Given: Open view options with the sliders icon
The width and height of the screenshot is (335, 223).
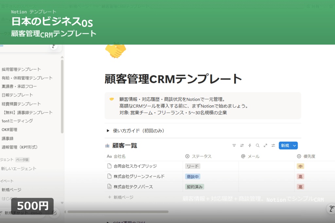Looking at the screenshot, I should [x=273, y=145].
